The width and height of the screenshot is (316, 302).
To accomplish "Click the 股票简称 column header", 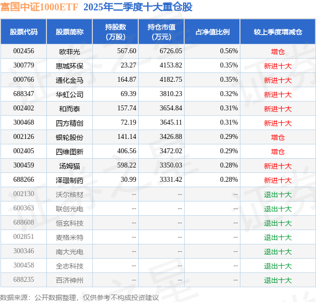I will pyautogui.click(x=70, y=32).
